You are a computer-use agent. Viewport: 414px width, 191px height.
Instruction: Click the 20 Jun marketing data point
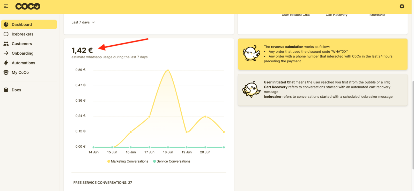[x=205, y=117]
